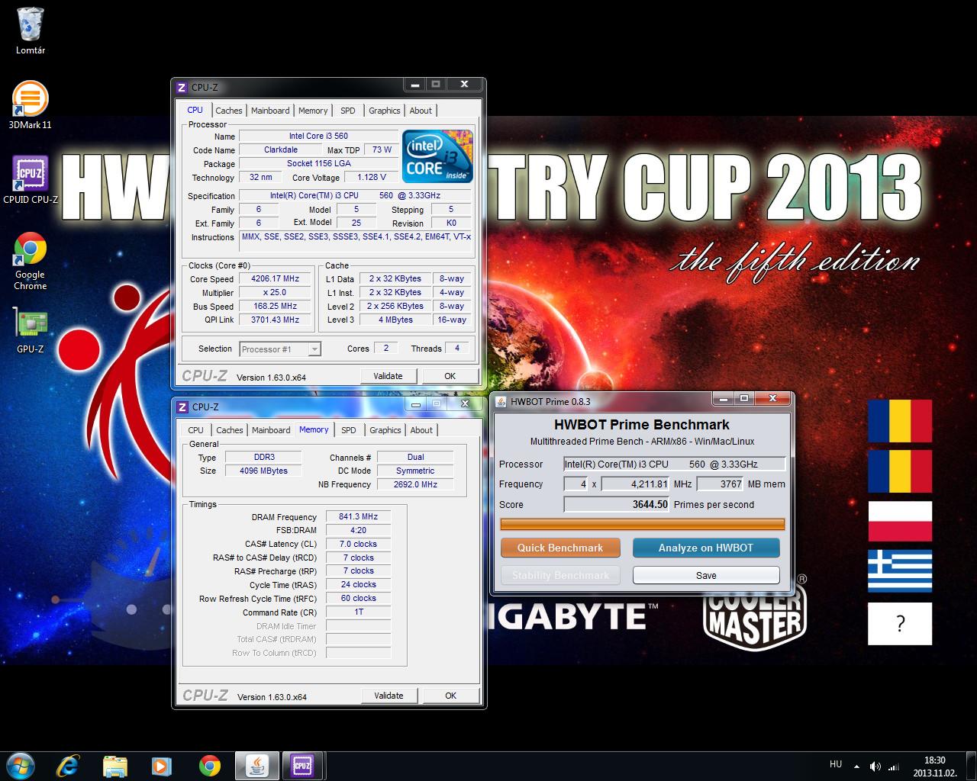Click the Score field showing 3644.50
This screenshot has height=781, width=977.
[617, 504]
